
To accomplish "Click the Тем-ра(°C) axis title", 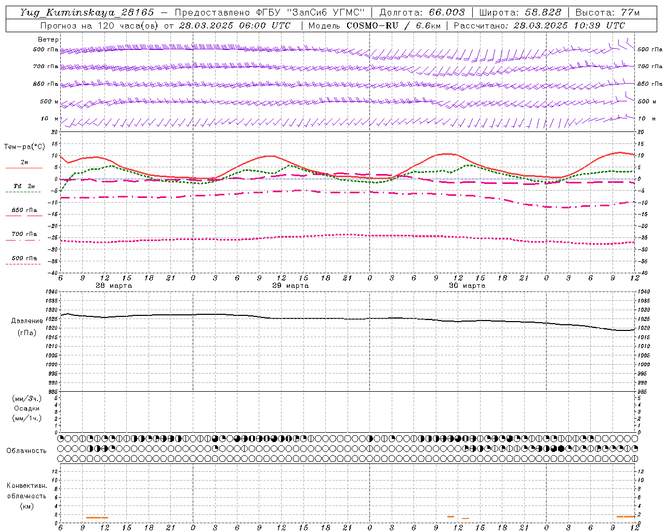I will point(24,147).
